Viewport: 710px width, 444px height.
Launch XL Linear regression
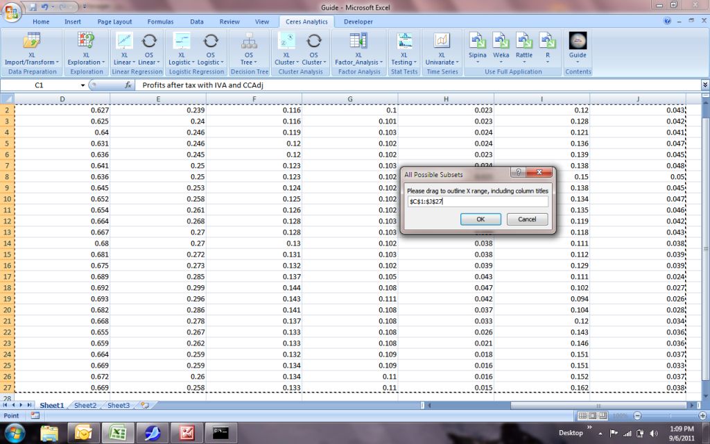point(124,49)
